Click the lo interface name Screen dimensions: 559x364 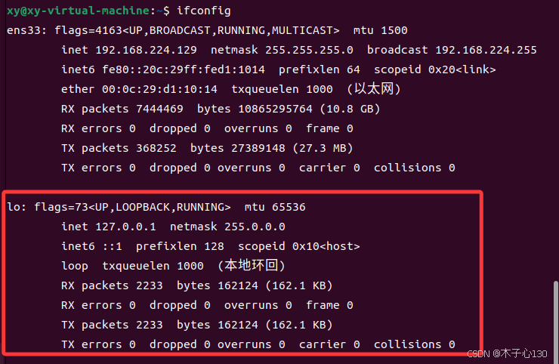14,207
